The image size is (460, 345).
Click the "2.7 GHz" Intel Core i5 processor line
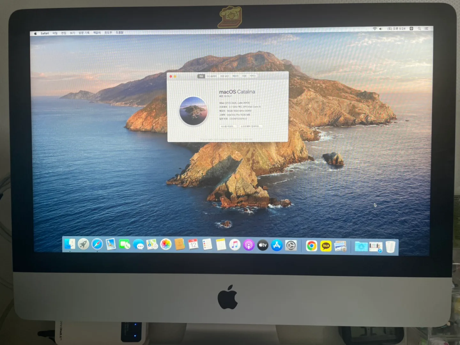[x=240, y=107]
